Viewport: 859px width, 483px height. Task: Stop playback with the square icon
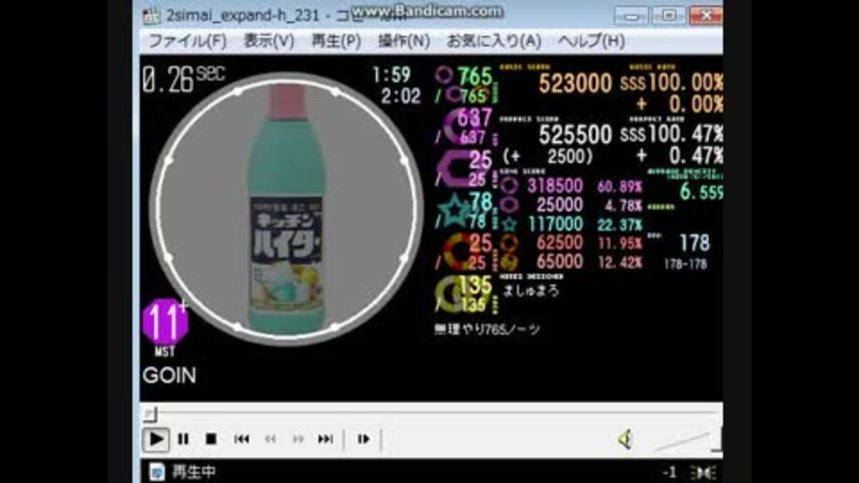point(211,439)
